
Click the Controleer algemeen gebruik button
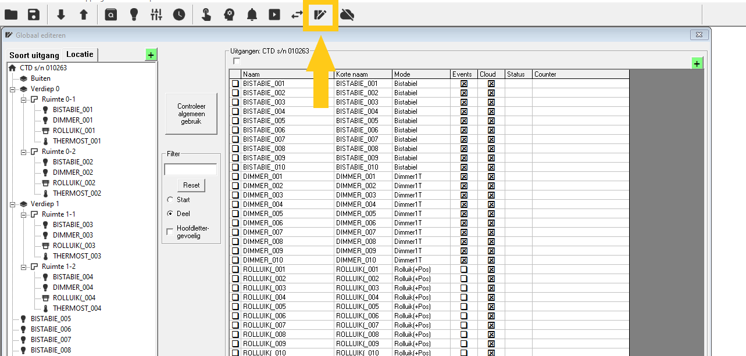pyautogui.click(x=191, y=115)
